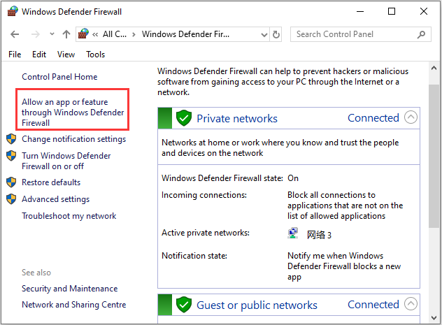Click the search magnifier icon

tap(421, 34)
